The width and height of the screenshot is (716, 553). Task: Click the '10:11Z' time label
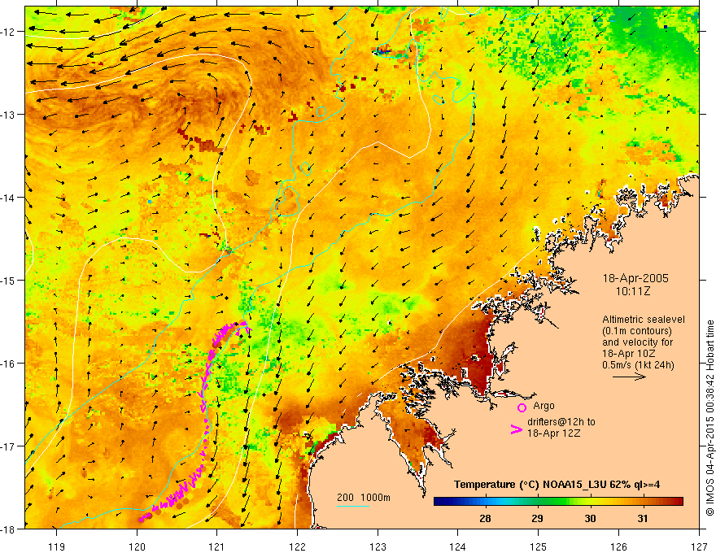click(632, 291)
